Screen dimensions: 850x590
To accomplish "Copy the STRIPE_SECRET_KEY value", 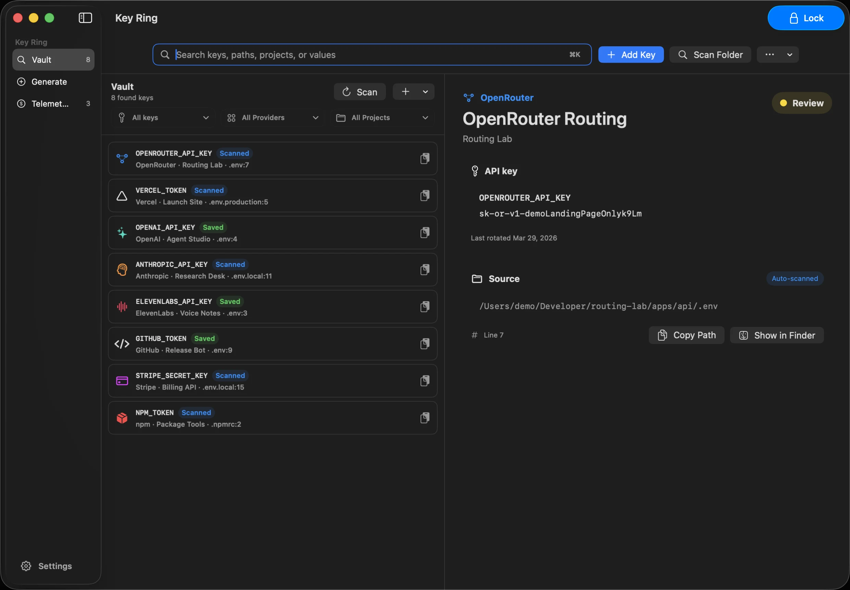I will tap(425, 381).
